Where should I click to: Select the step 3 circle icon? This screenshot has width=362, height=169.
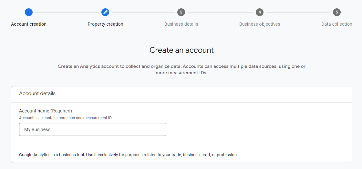click(181, 12)
